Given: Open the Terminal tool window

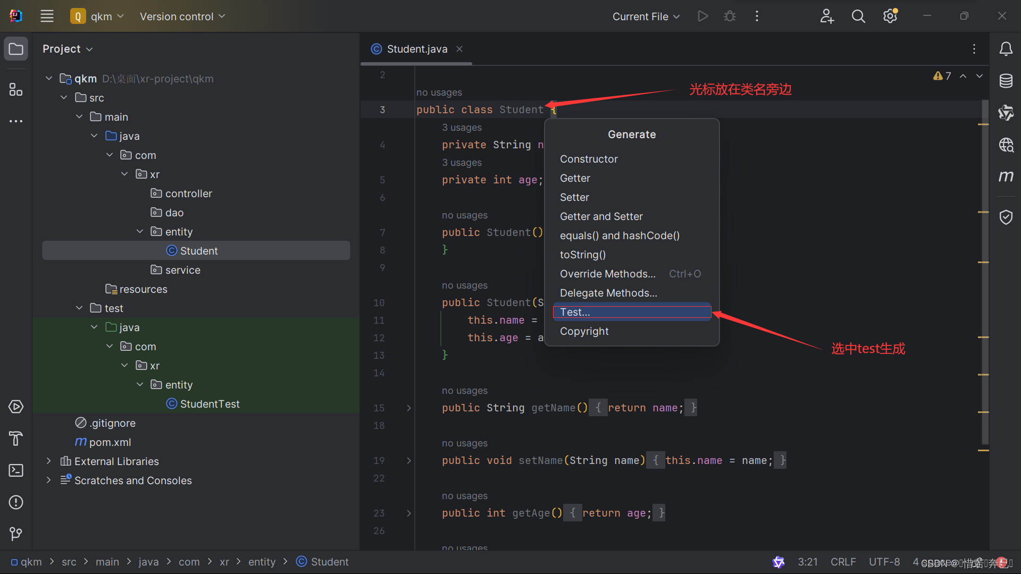Looking at the screenshot, I should 16,470.
